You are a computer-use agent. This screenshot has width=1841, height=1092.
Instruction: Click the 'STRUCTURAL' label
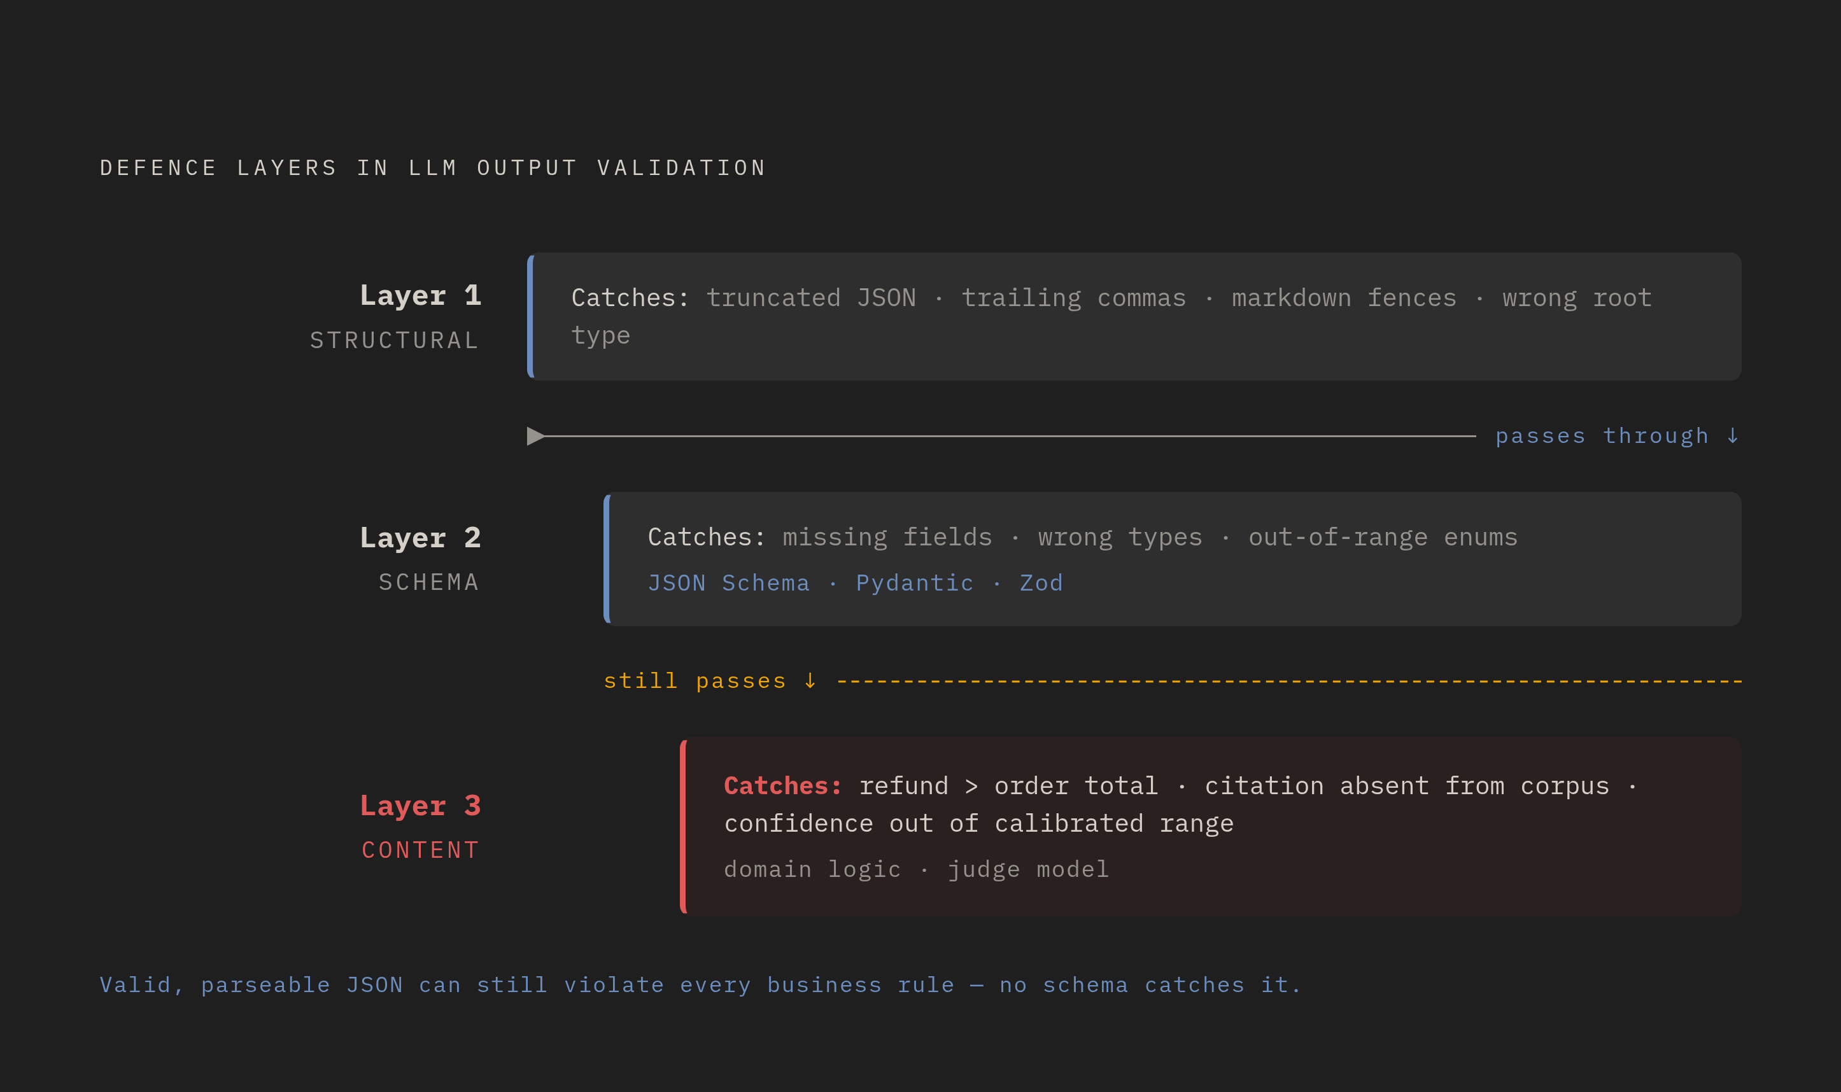click(395, 340)
